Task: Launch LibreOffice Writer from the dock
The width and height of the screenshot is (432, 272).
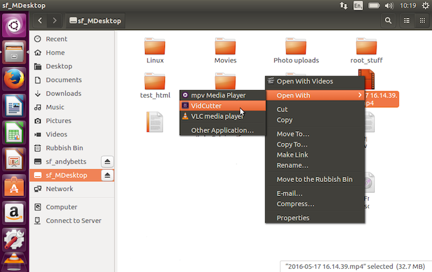Action: tap(14, 105)
